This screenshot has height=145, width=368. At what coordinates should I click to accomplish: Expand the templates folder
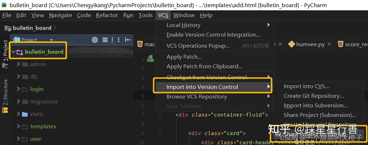coord(18,127)
